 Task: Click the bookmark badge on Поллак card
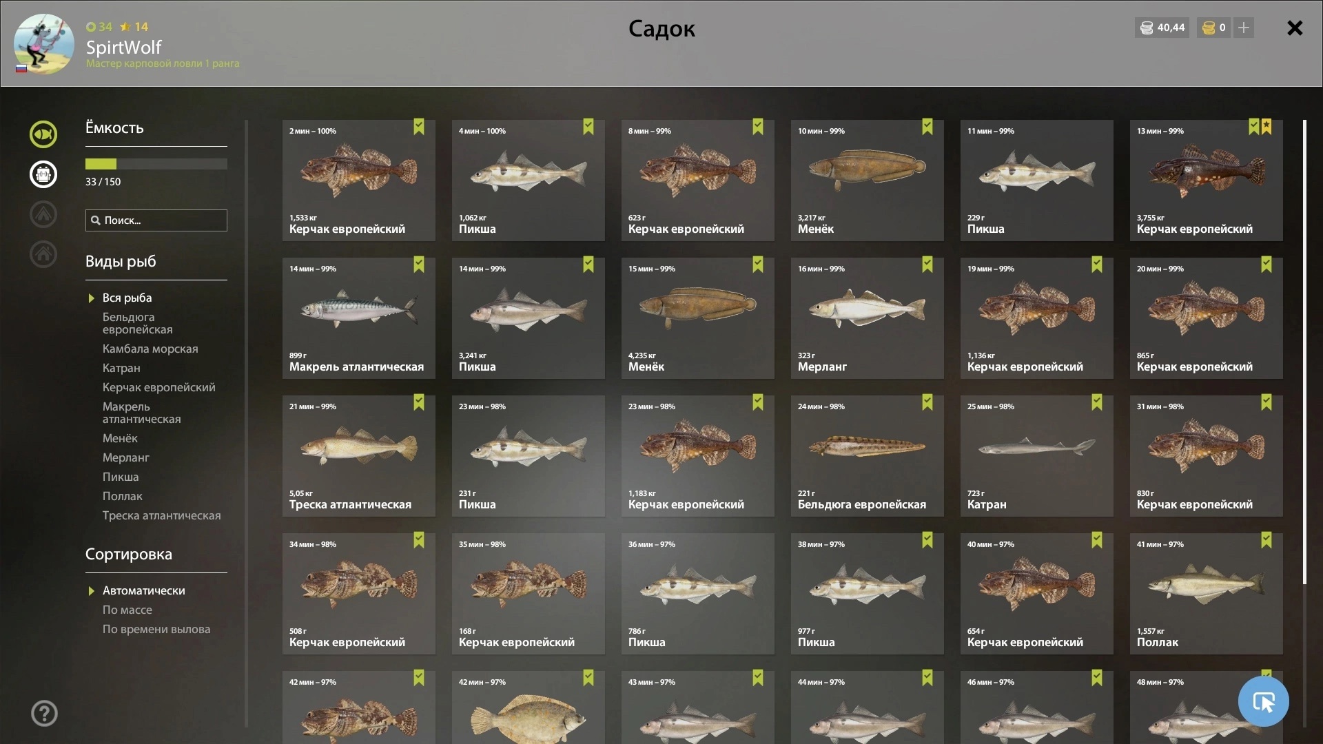(x=1266, y=540)
